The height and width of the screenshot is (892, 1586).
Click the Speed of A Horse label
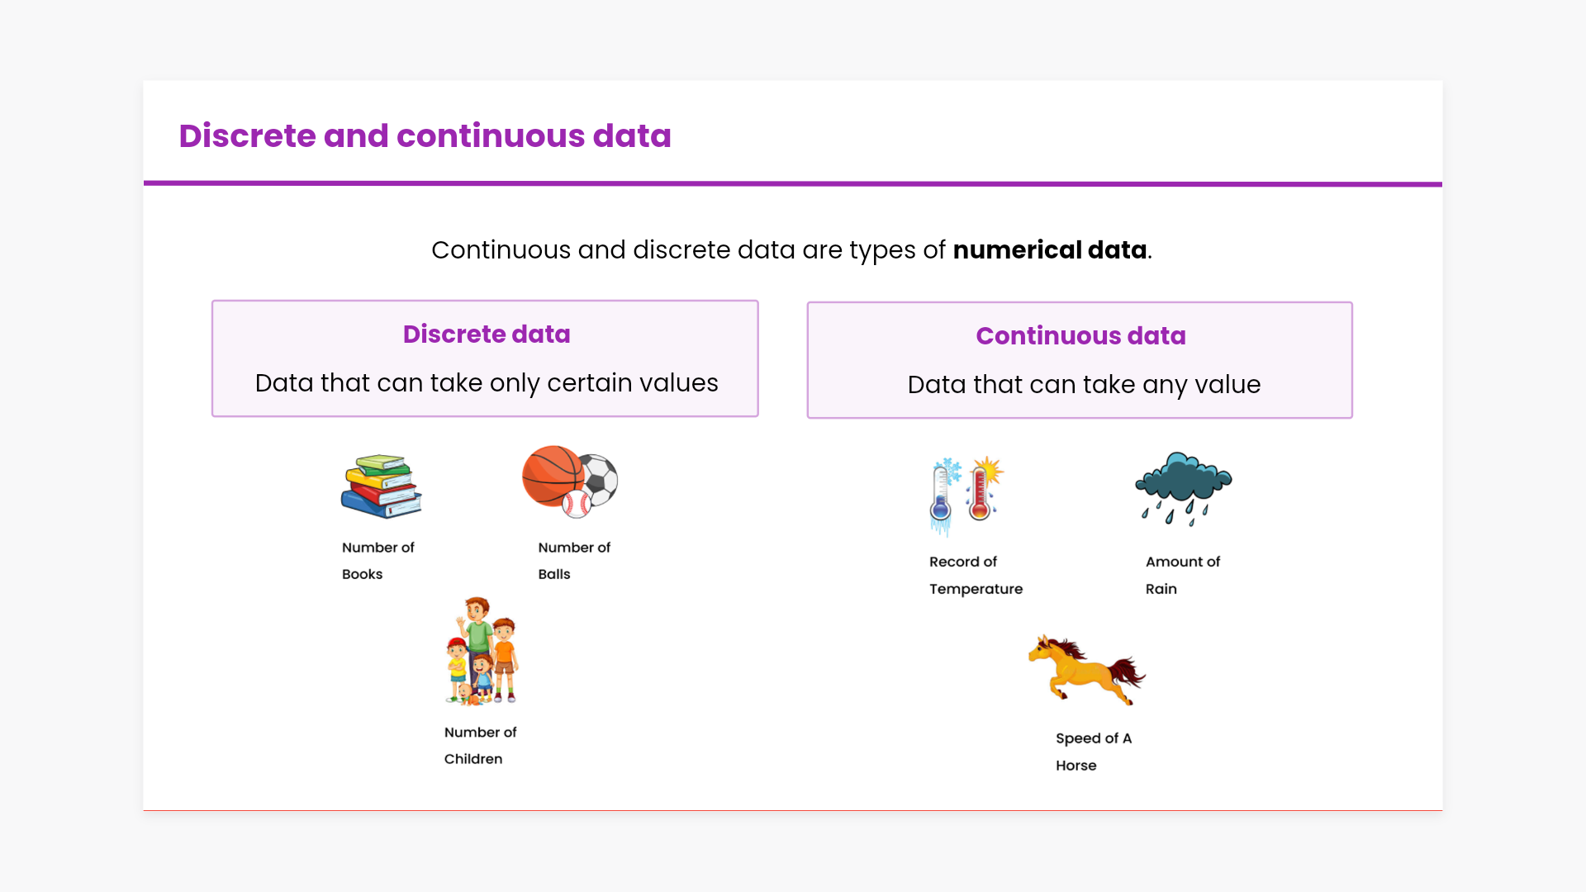click(1093, 752)
